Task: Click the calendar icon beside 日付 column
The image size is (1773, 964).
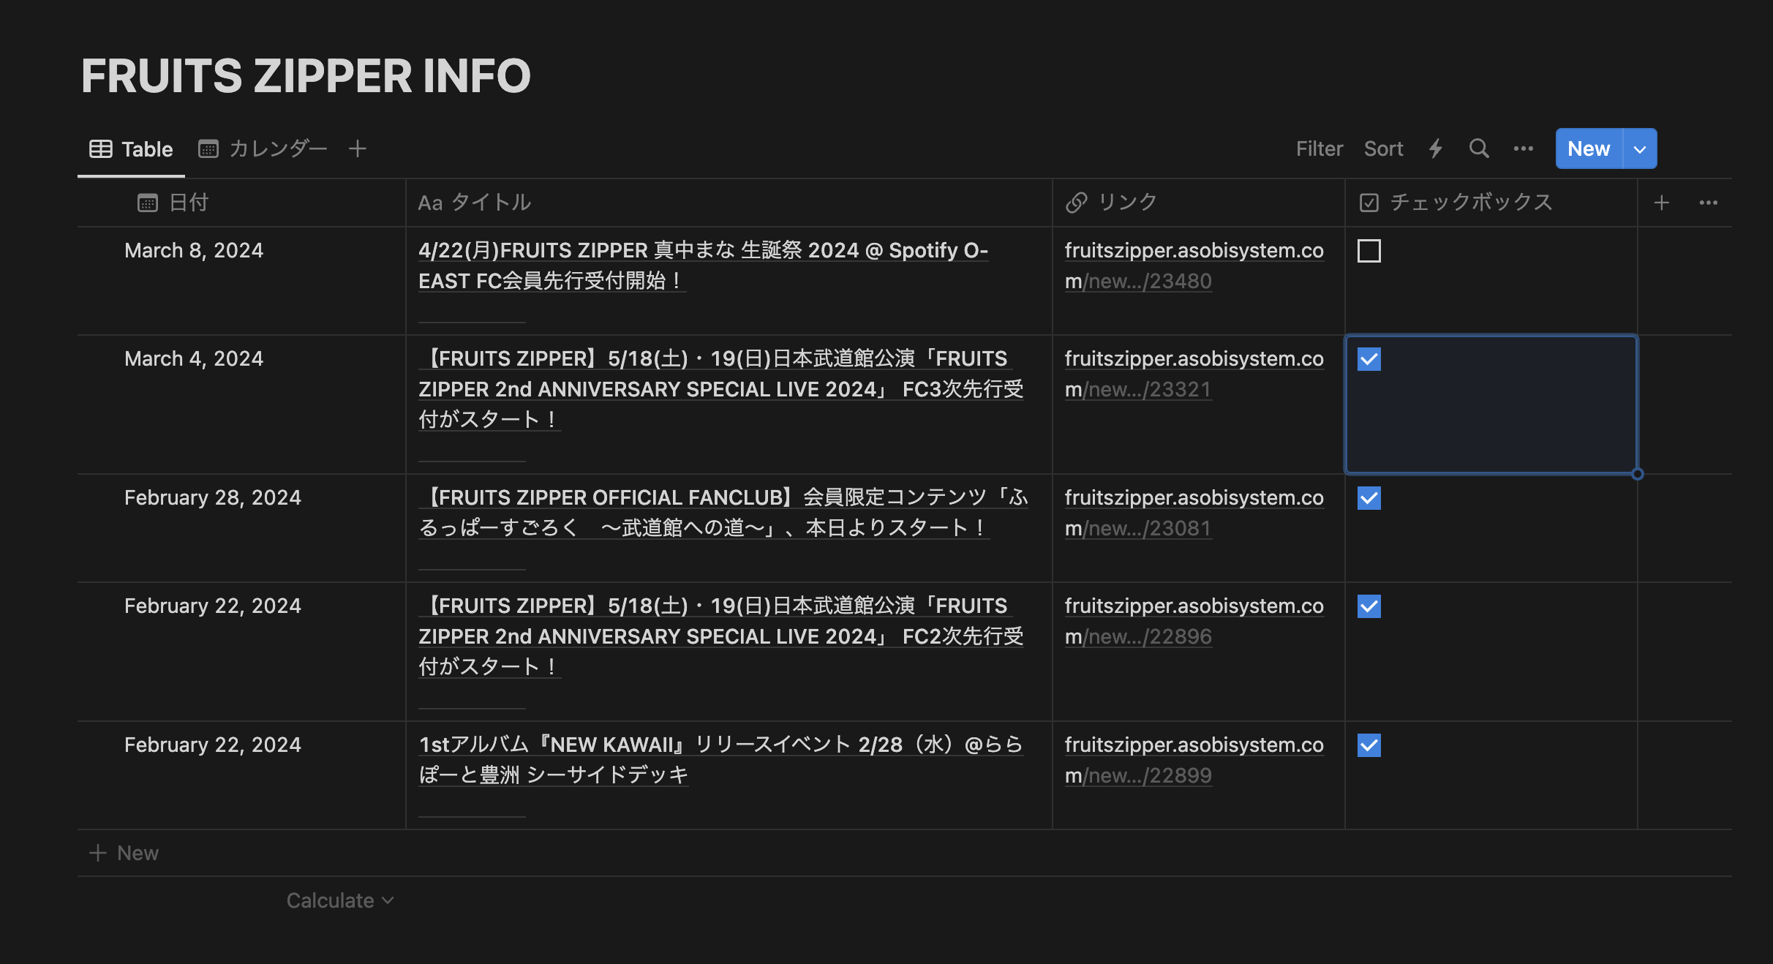Action: point(148,203)
